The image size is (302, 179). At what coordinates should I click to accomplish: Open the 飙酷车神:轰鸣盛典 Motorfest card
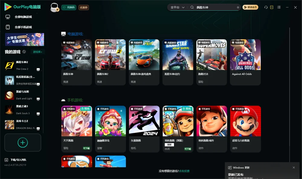click(144, 62)
